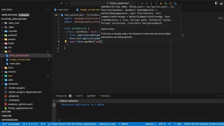Toggle the bottom panel layout icon
This screenshot has height=126, width=224.
tap(222, 3)
